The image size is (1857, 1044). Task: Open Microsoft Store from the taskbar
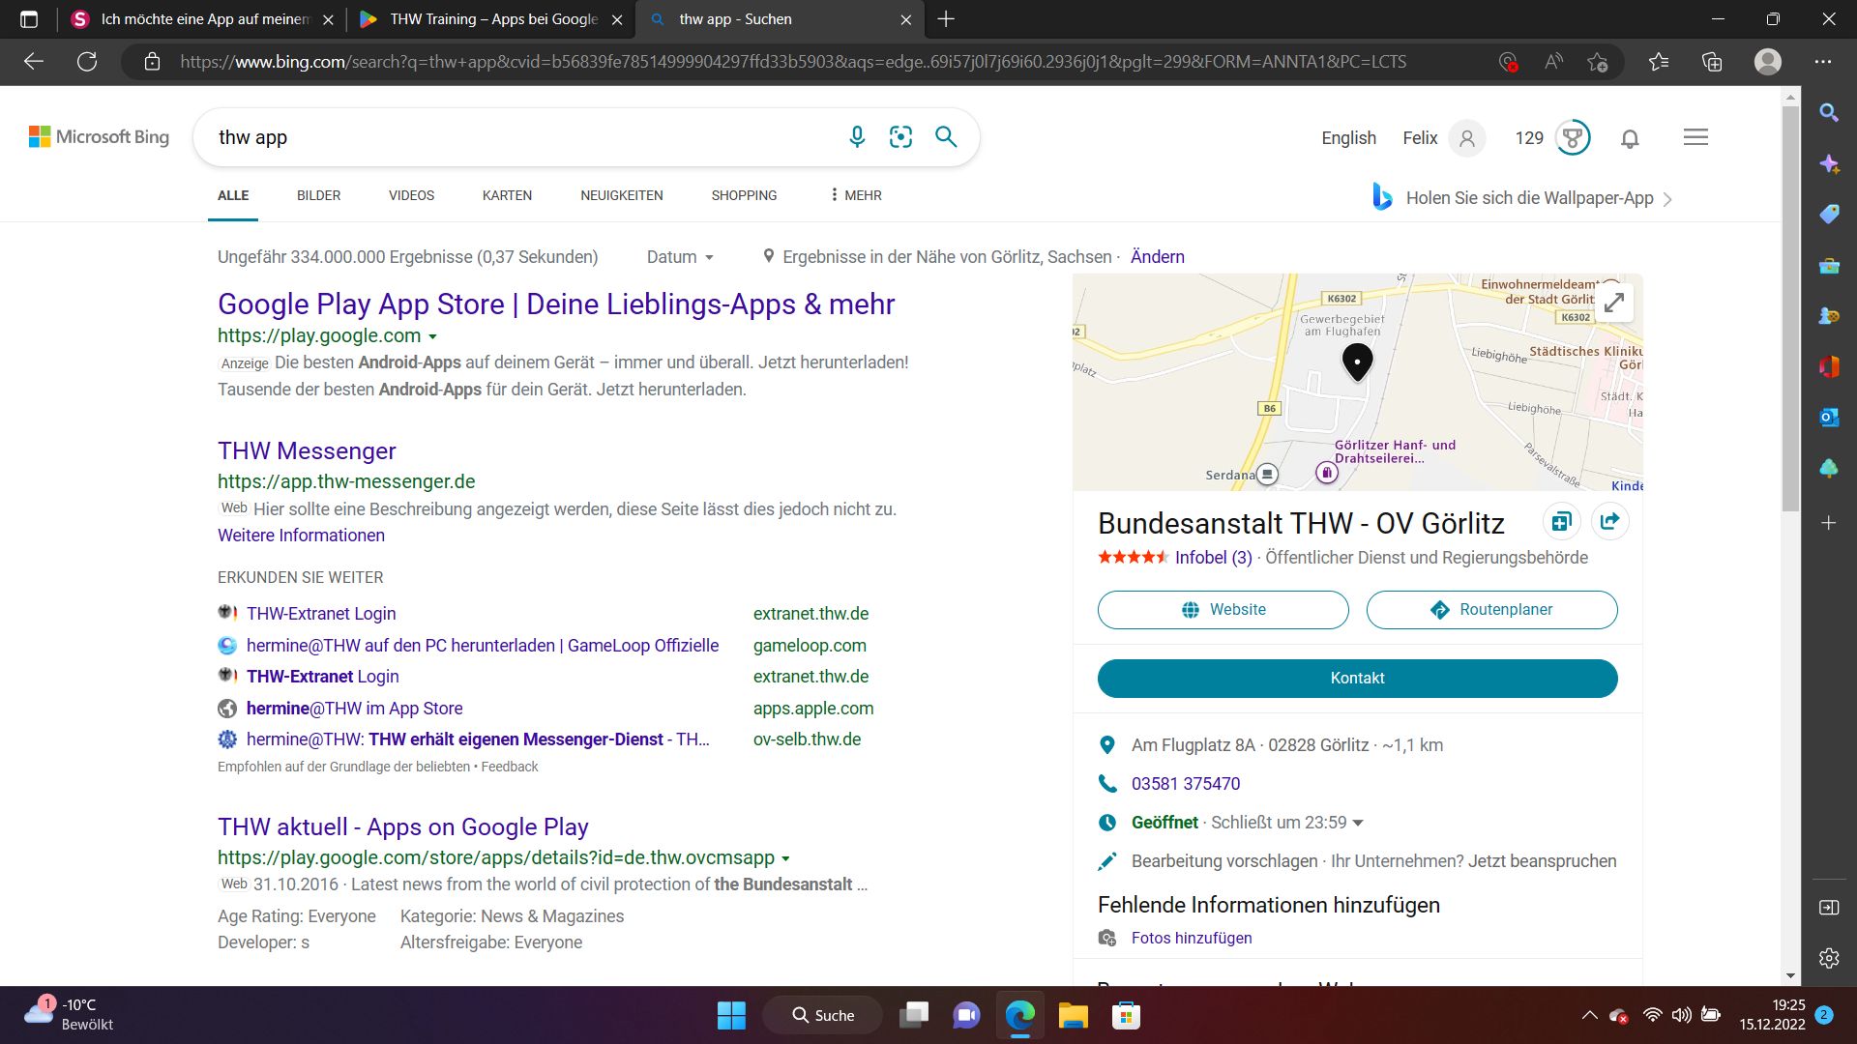click(x=1126, y=1015)
